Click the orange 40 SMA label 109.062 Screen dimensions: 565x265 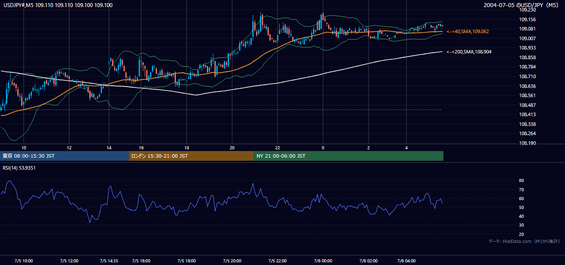pyautogui.click(x=468, y=31)
